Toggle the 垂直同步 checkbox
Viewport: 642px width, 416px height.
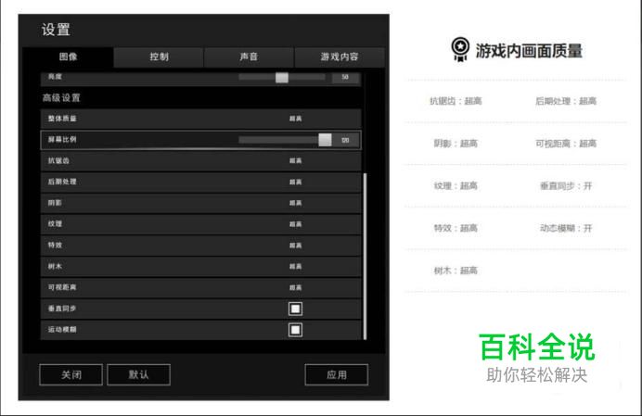click(x=295, y=309)
